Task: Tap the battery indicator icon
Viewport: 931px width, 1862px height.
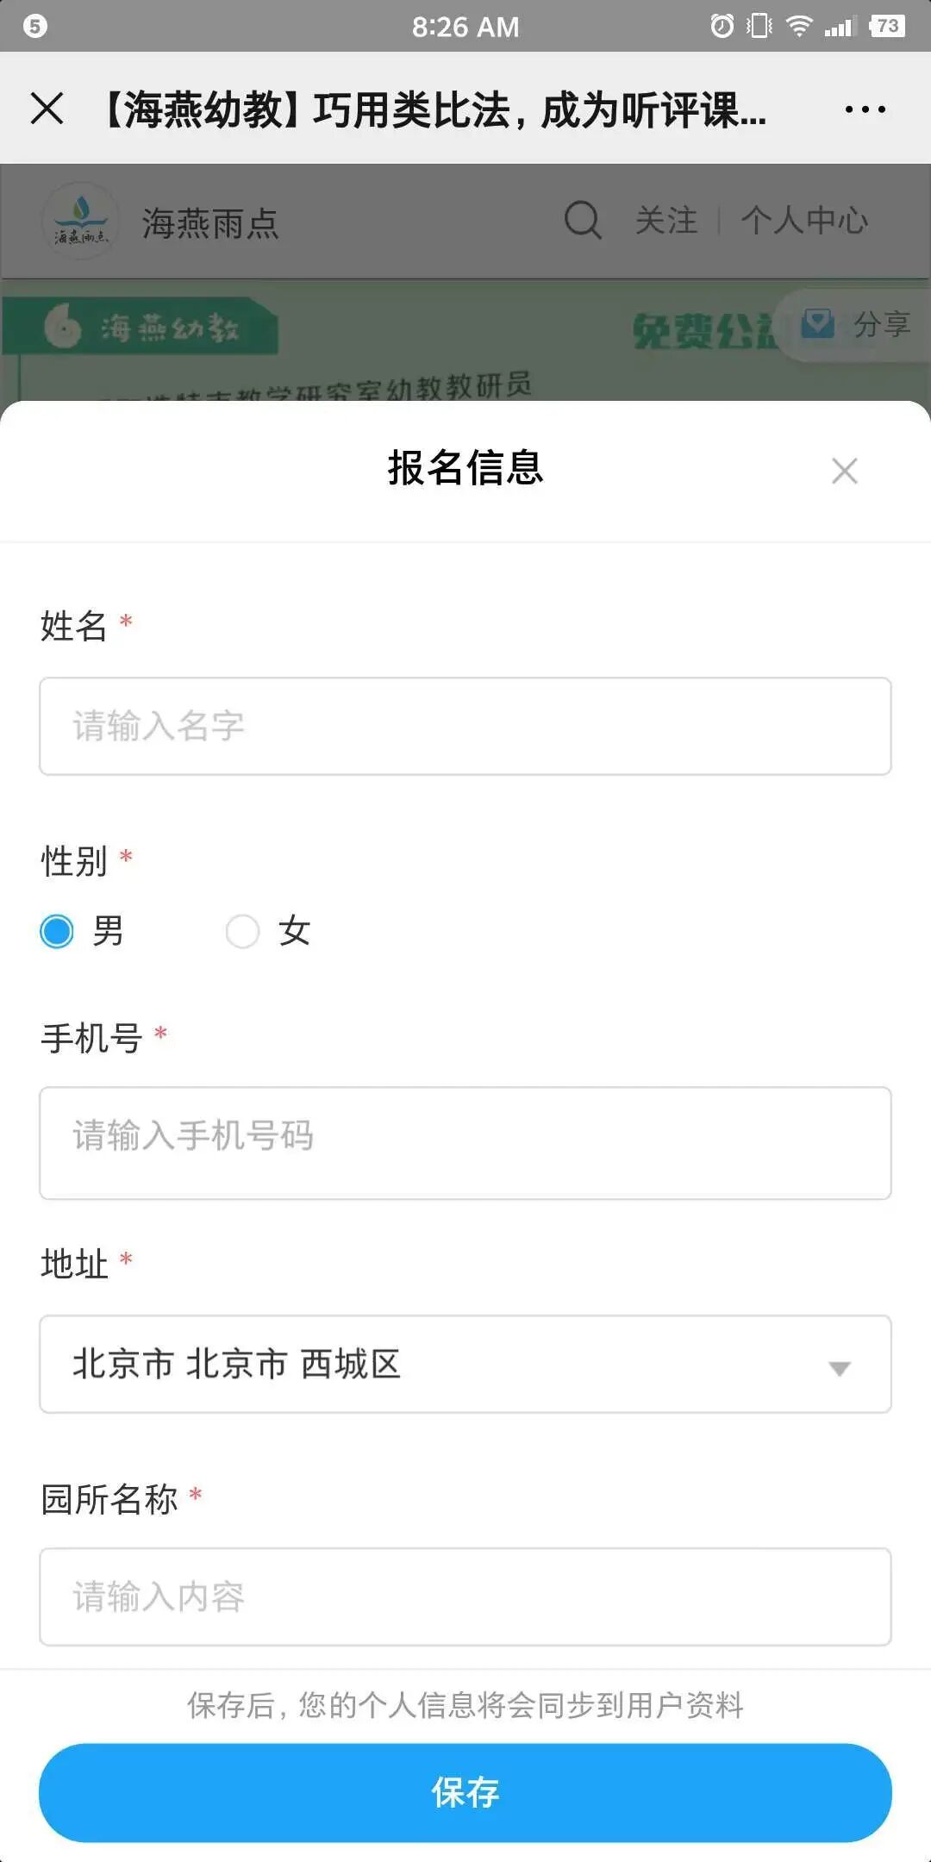Action: tap(886, 26)
